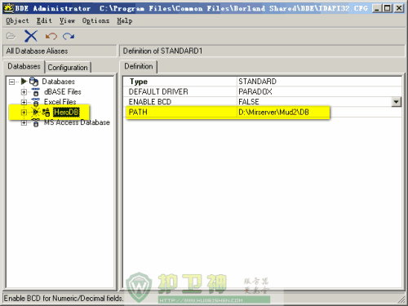Open the Object menu

point(17,21)
